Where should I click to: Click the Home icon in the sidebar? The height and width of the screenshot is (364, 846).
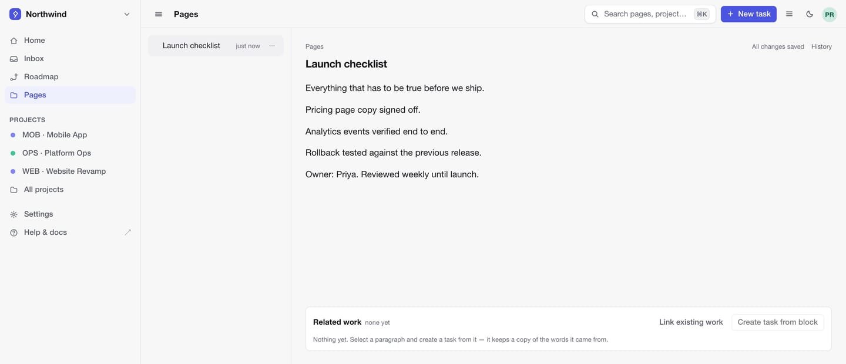pyautogui.click(x=14, y=41)
